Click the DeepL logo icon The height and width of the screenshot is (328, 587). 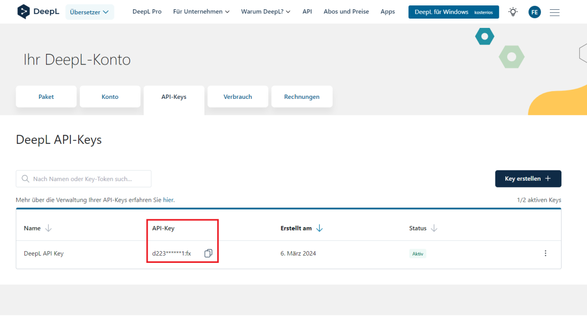click(x=23, y=12)
